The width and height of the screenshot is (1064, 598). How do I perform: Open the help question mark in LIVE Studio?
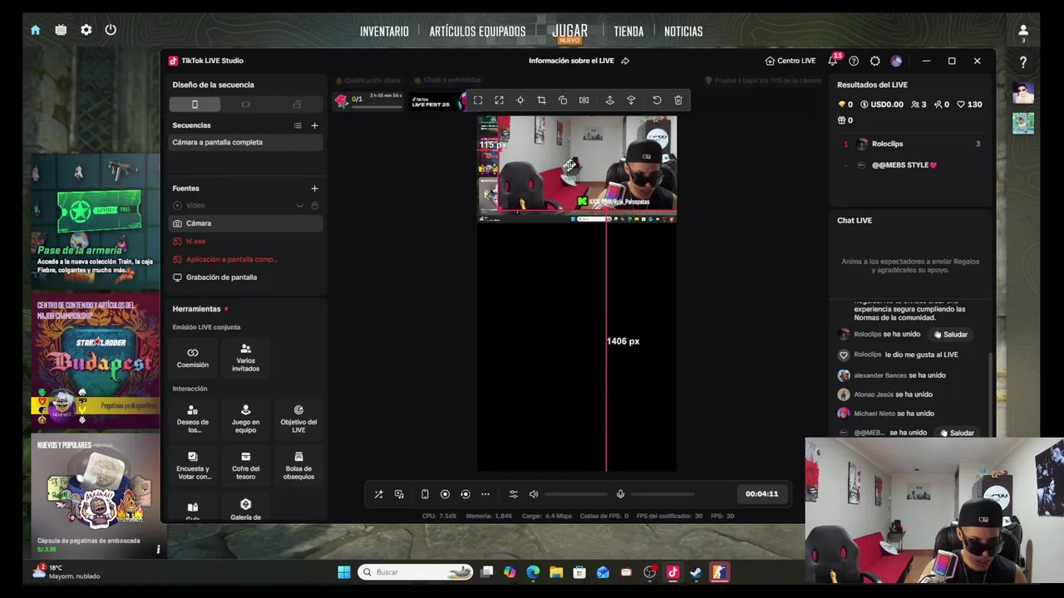point(854,61)
